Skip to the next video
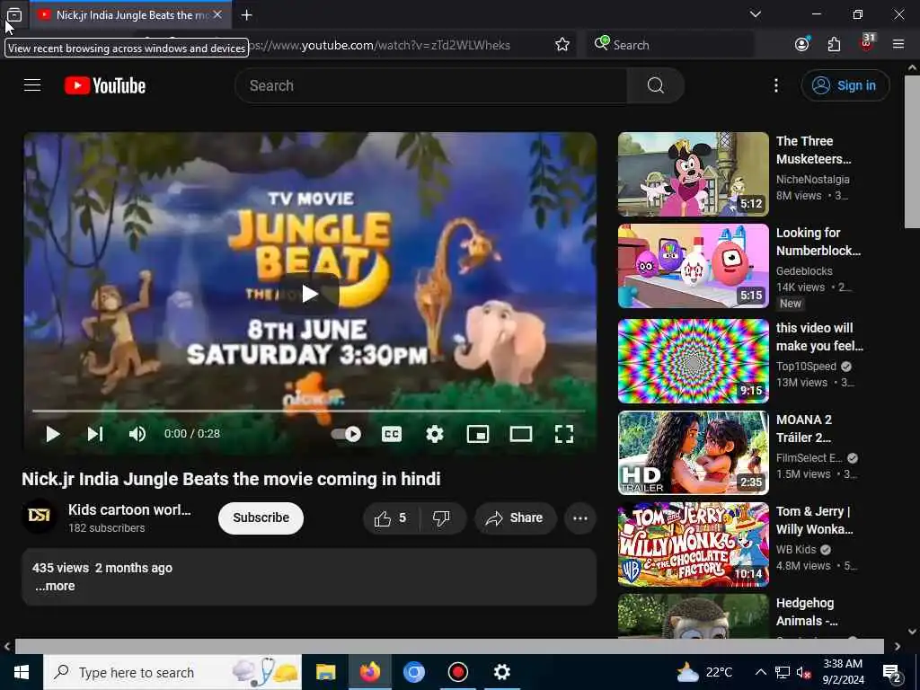The width and height of the screenshot is (920, 690). pos(95,434)
